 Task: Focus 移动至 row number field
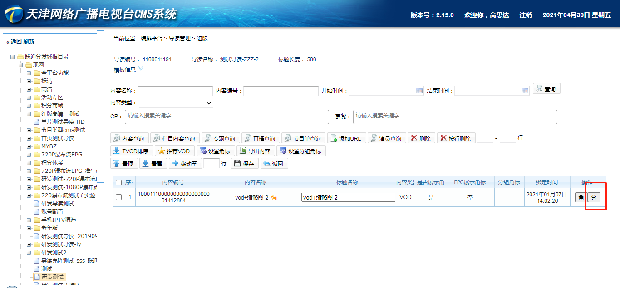(x=212, y=163)
